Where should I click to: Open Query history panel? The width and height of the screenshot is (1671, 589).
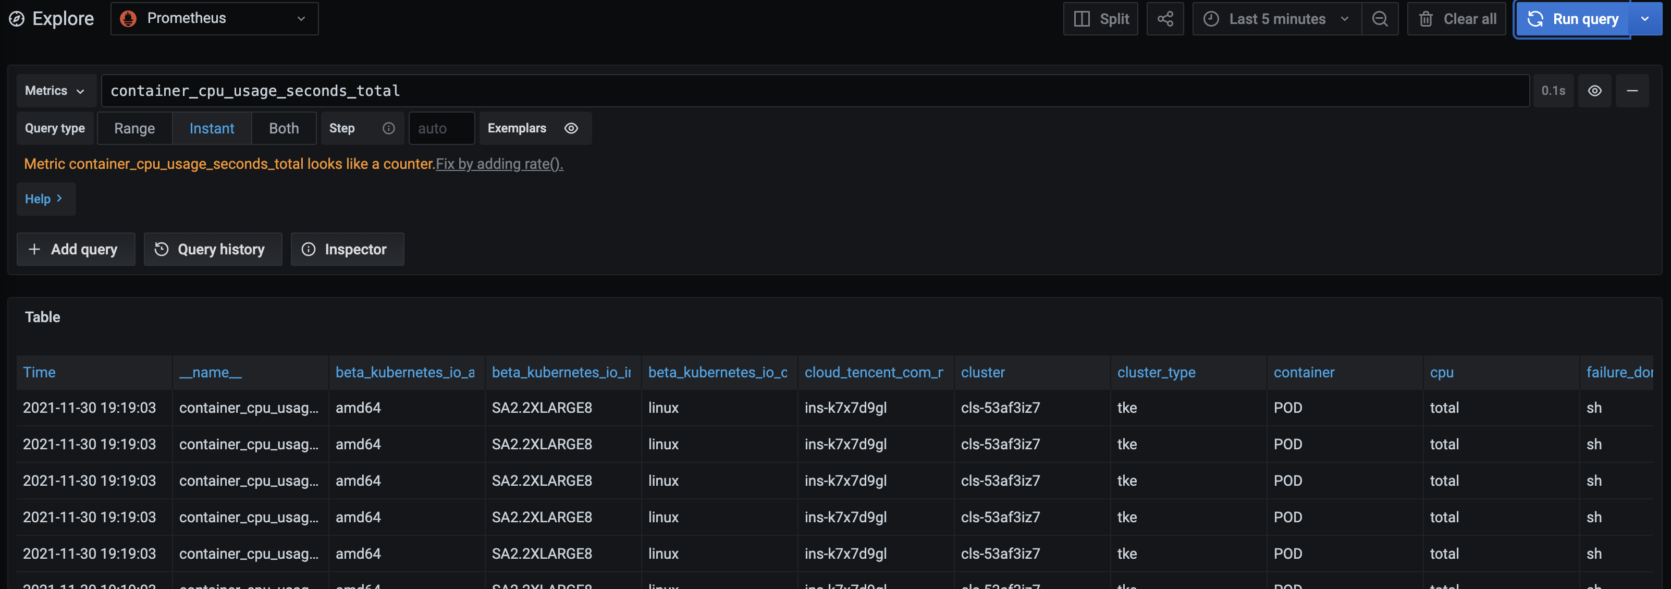(212, 249)
